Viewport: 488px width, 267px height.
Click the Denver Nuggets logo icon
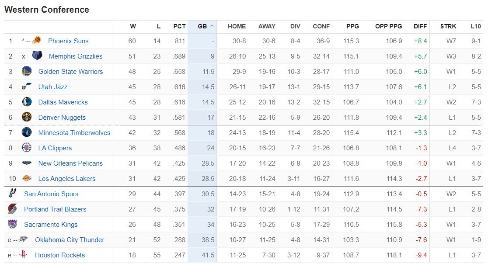tap(27, 117)
